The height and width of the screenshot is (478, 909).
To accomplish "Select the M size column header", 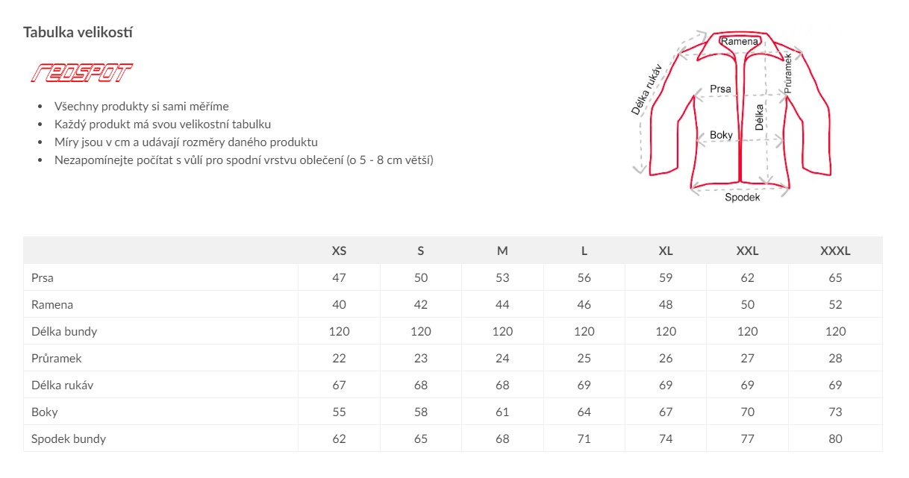I will tap(502, 251).
